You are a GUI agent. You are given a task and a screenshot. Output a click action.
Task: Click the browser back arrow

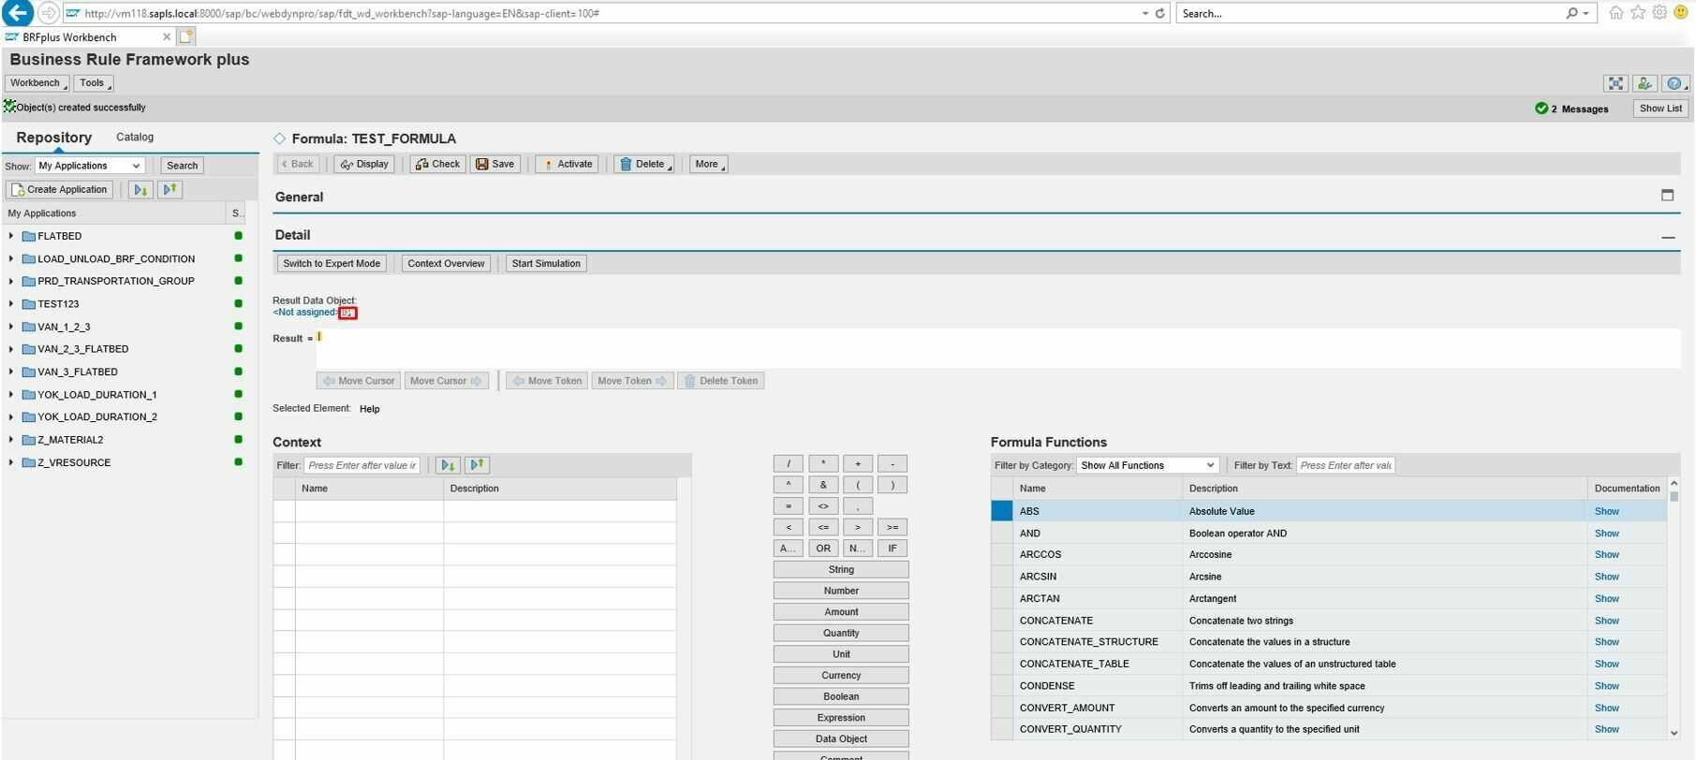pos(17,13)
